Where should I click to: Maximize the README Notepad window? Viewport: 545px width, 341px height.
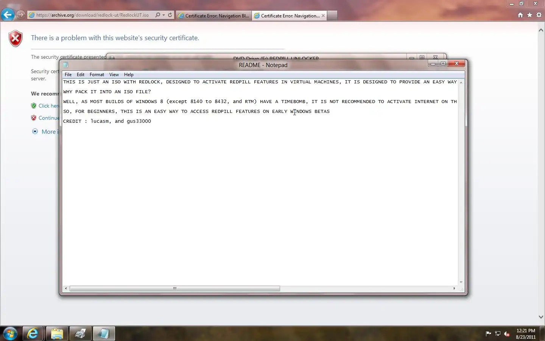[x=443, y=63]
